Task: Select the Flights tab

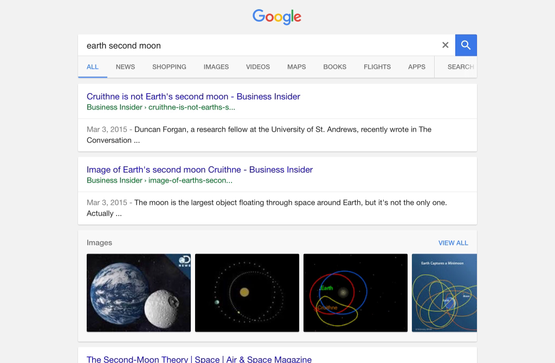Action: (377, 67)
